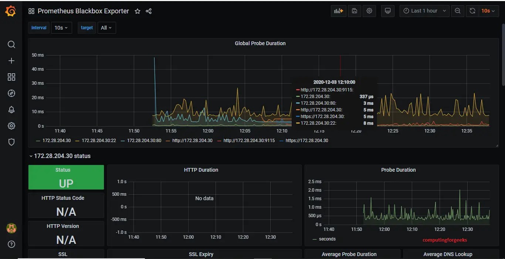This screenshot has height=259, width=505.
Task: Click the zoom out magnifier in the toolbar
Action: tap(457, 11)
